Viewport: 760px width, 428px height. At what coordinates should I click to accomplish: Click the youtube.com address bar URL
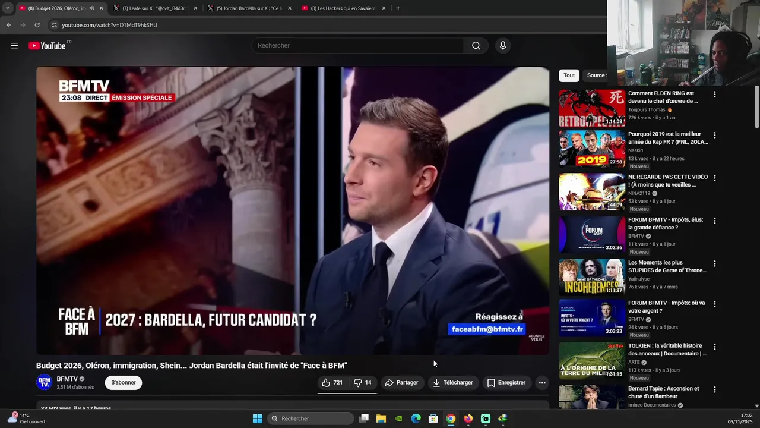click(x=109, y=25)
